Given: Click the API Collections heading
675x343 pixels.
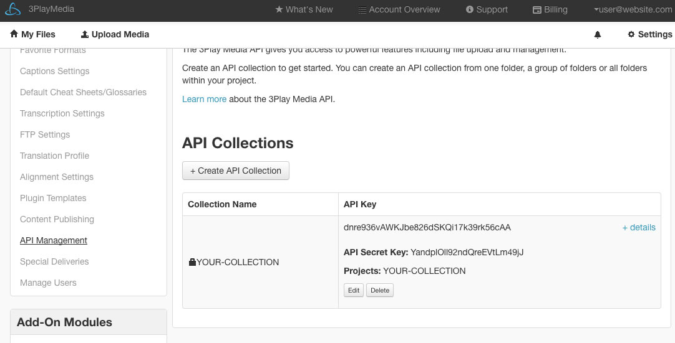Looking at the screenshot, I should [x=238, y=143].
